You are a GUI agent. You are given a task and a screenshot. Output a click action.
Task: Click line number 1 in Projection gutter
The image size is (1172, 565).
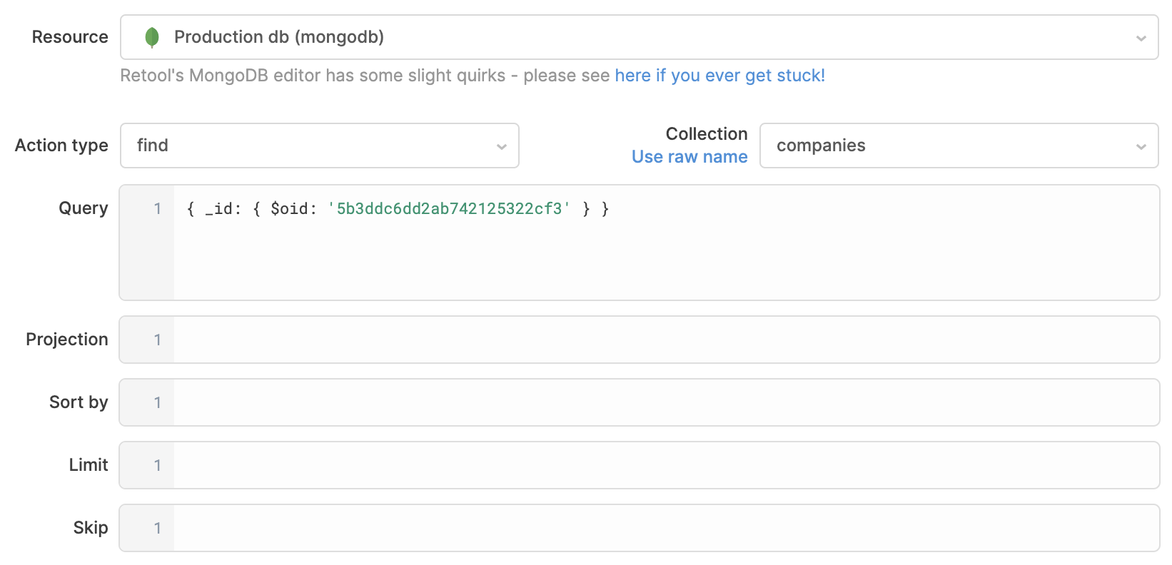pyautogui.click(x=158, y=340)
